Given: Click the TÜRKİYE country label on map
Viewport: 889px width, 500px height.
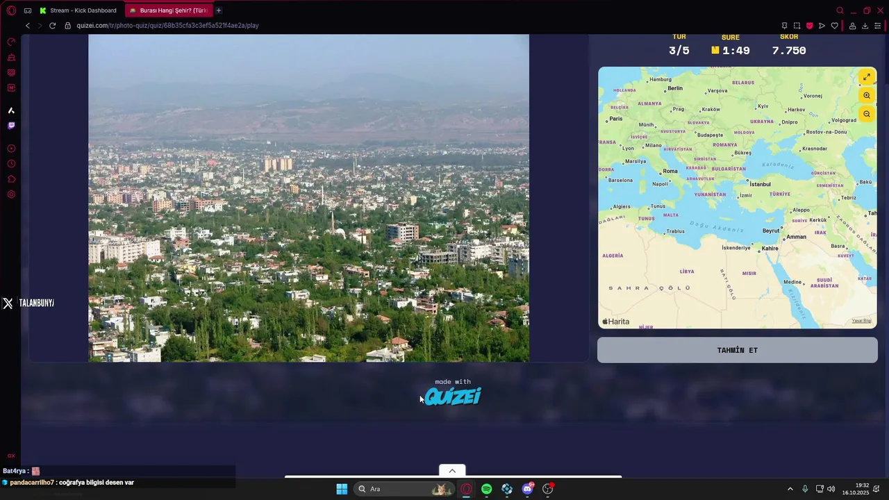Looking at the screenshot, I should [x=780, y=194].
